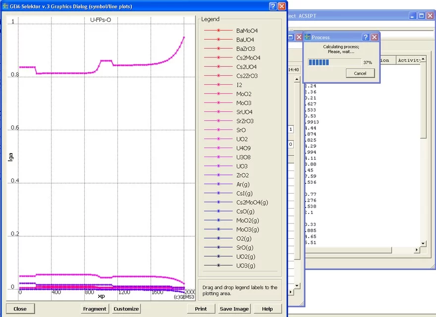Click the up arrow of middle window scrollbar
This screenshot has width=436, height=317.
[x=297, y=80]
